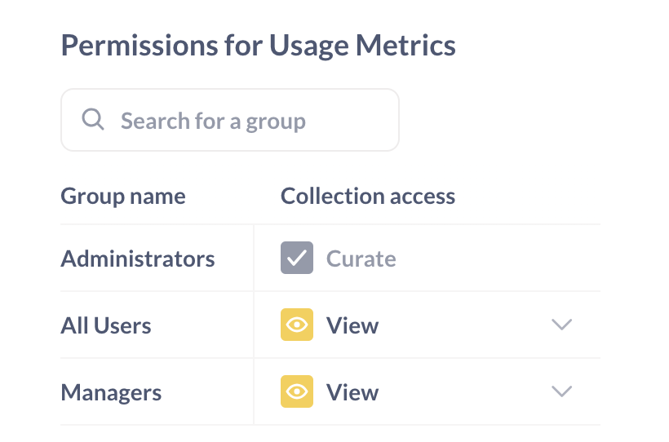Click the magnifying glass search icon
669x442 pixels.
tap(92, 119)
